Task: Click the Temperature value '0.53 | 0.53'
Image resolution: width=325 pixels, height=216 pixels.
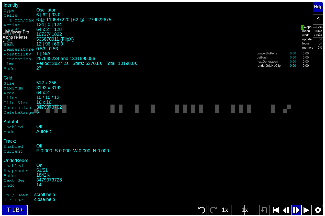Action: (47, 49)
